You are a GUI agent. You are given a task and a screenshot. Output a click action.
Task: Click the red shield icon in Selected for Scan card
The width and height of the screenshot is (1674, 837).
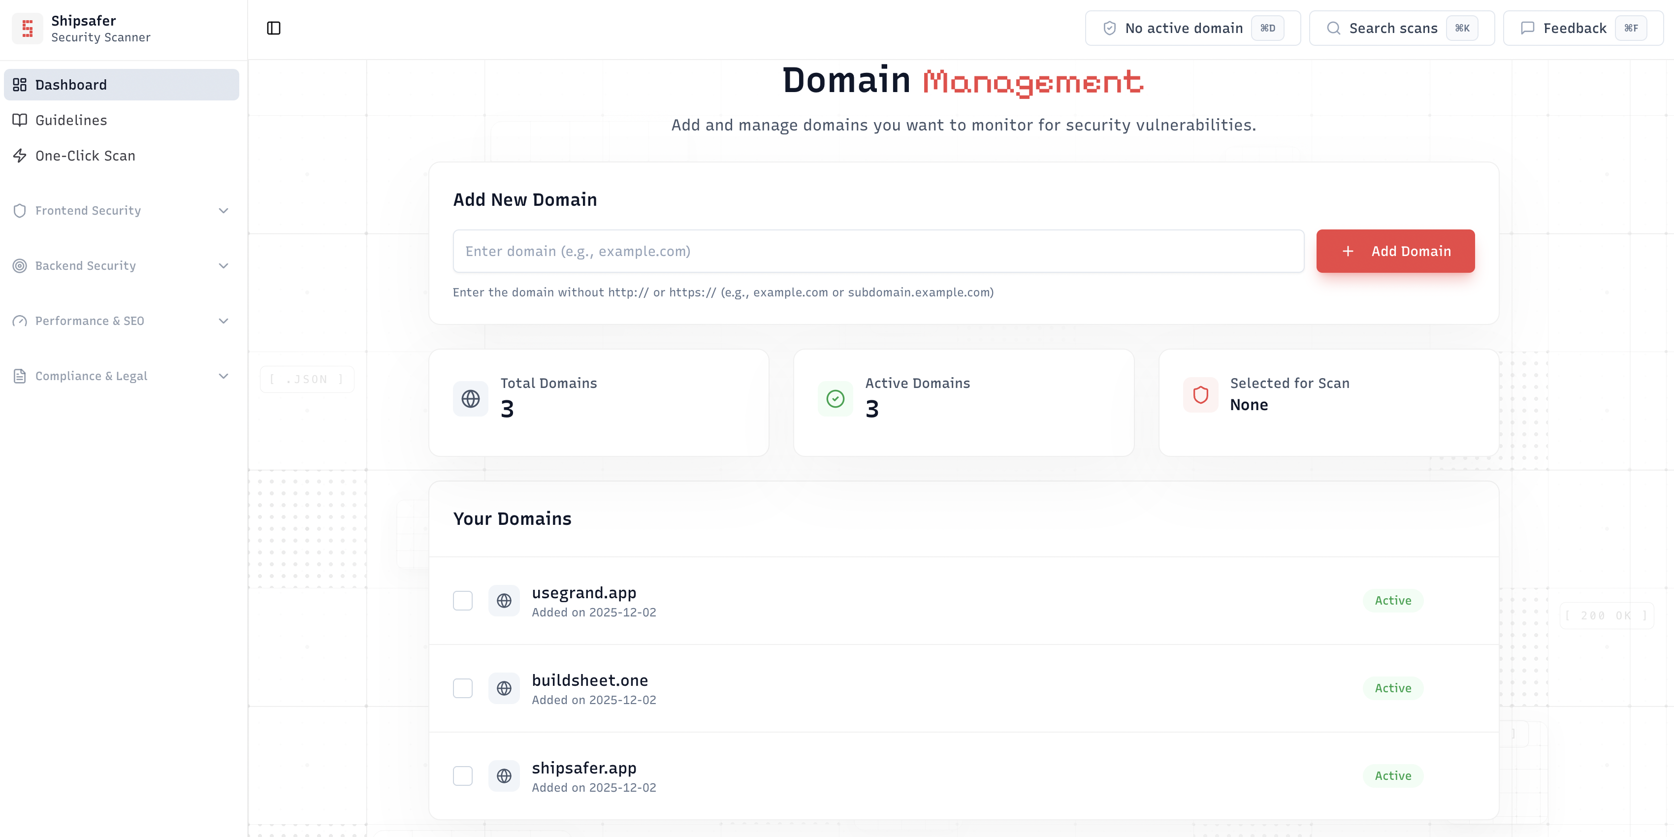[x=1200, y=394]
